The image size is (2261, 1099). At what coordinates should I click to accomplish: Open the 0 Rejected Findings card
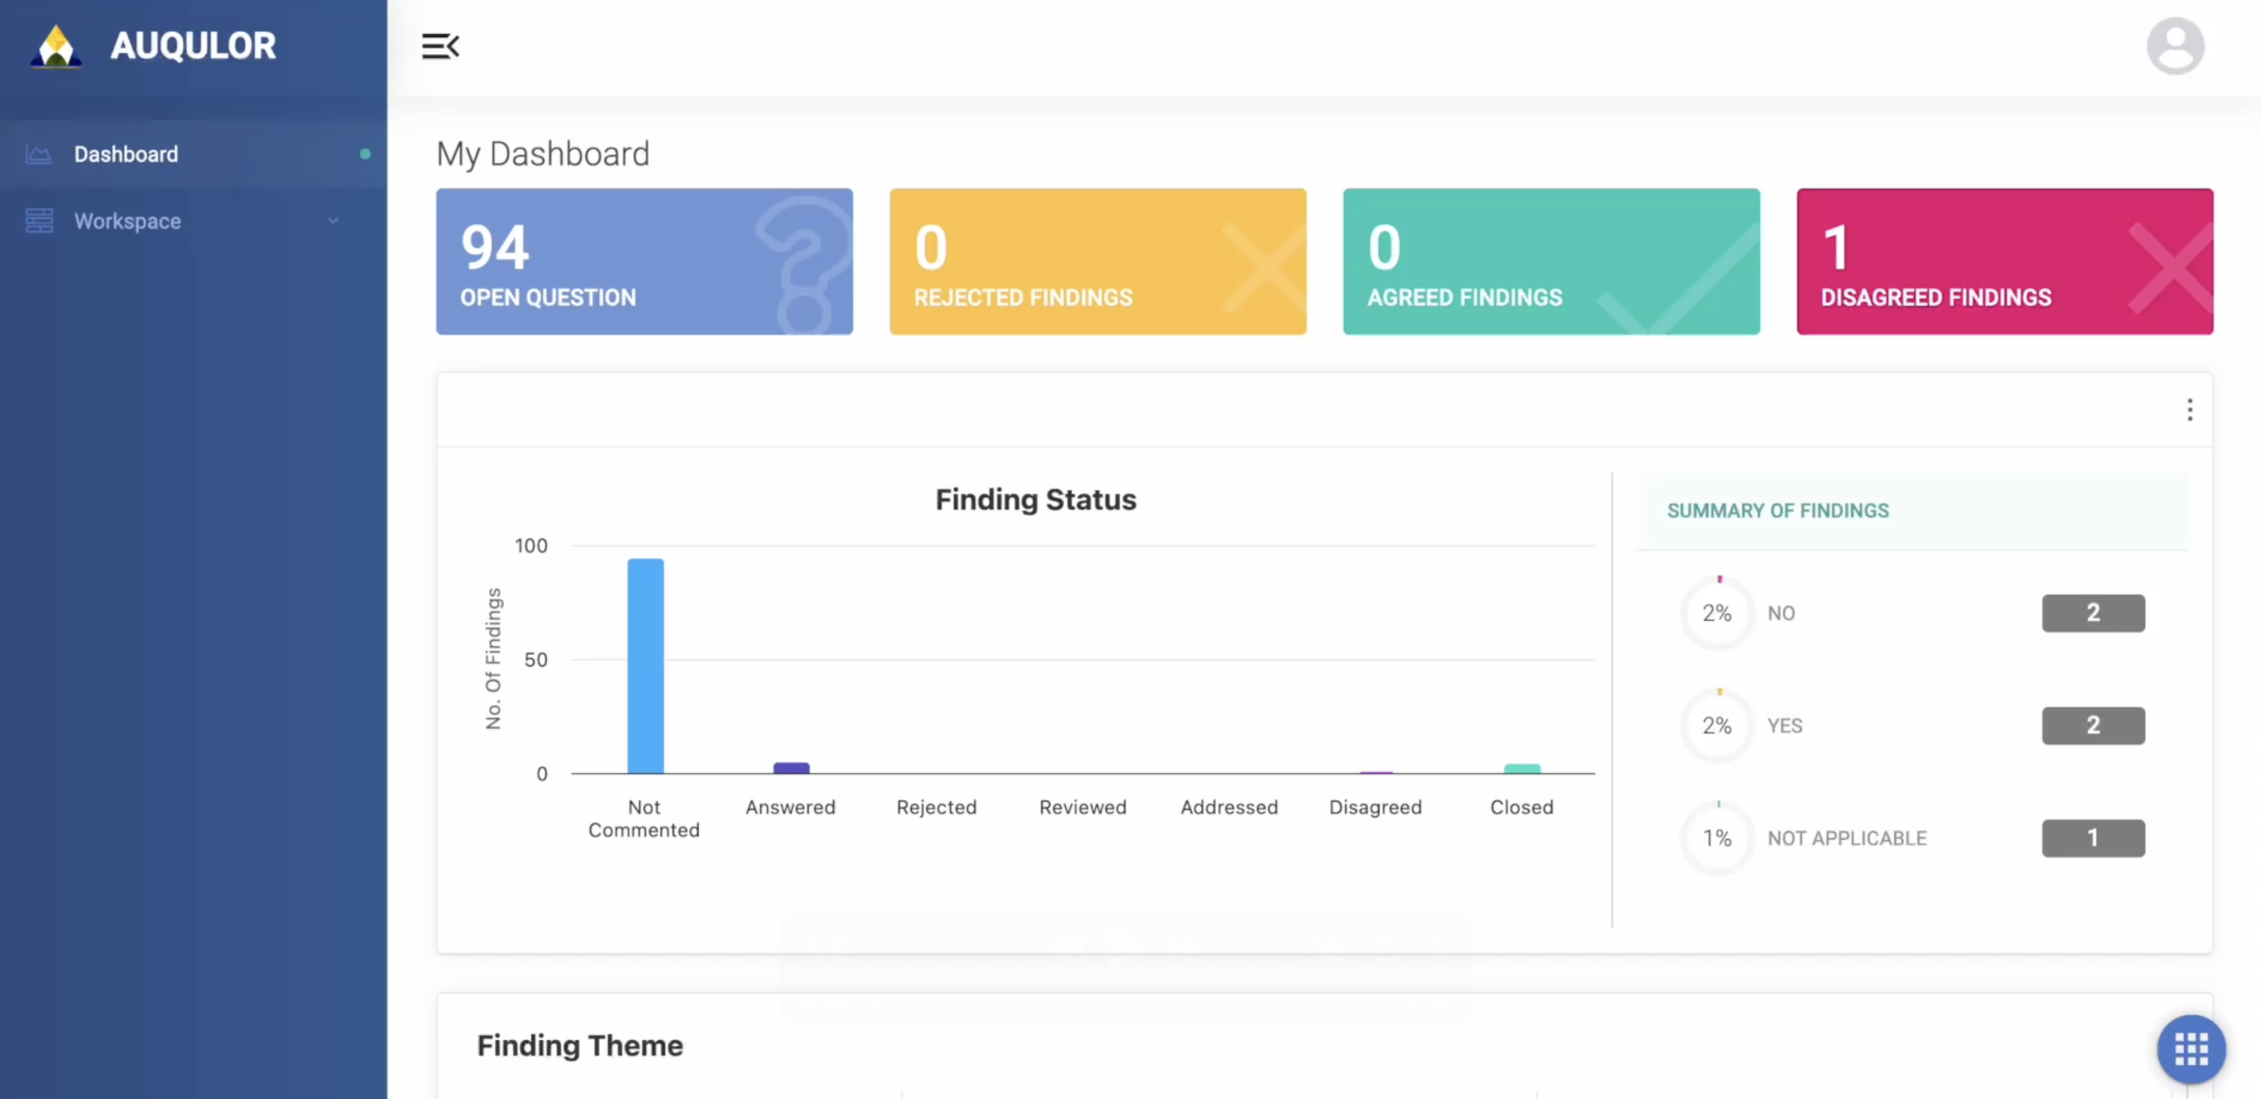coord(1097,261)
